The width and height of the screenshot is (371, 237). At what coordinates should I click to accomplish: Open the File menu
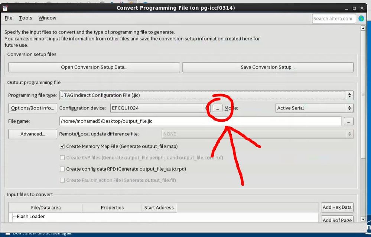9,18
